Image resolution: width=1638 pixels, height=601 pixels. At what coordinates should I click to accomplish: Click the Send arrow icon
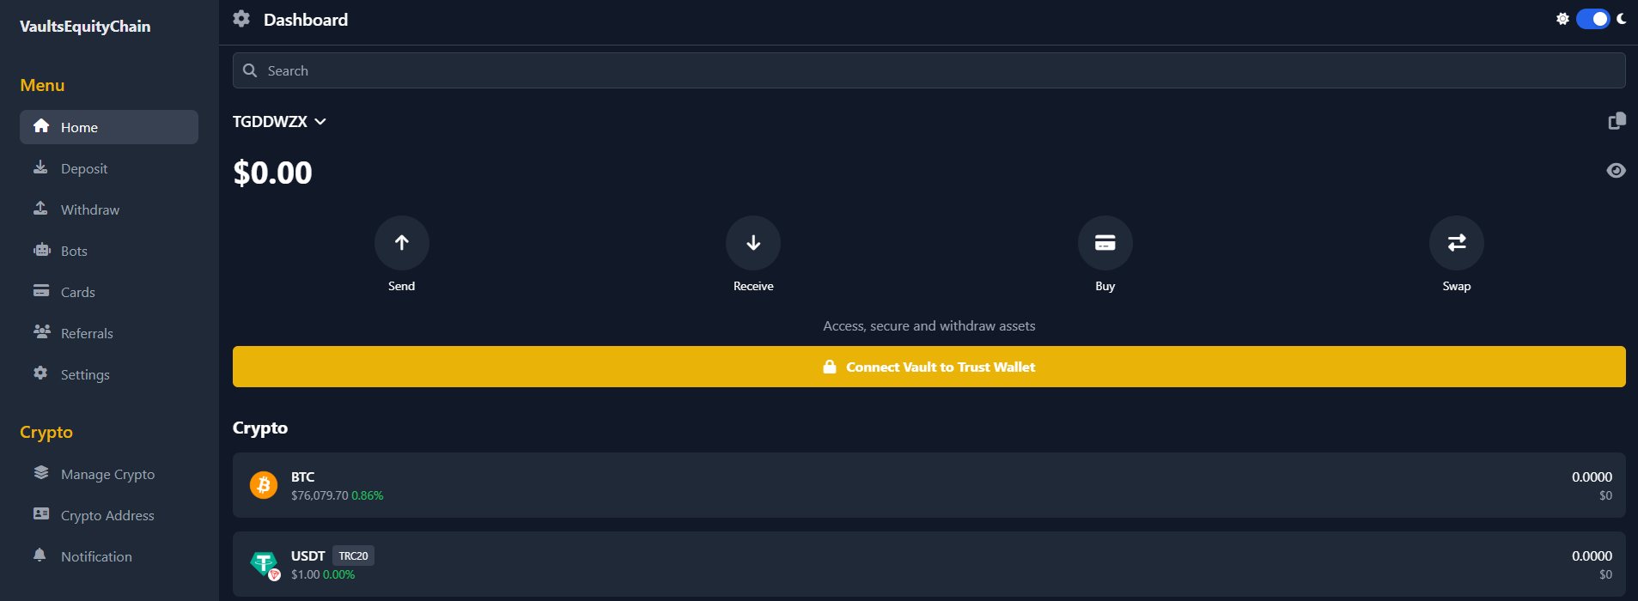click(x=401, y=243)
